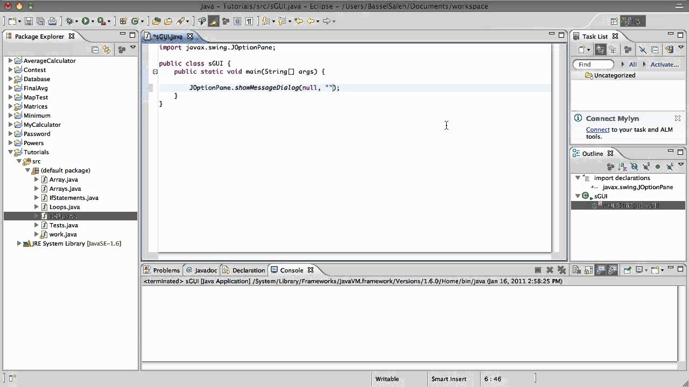The height and width of the screenshot is (387, 689).
Task: Select the Java perspective button
Action: [x=632, y=21]
